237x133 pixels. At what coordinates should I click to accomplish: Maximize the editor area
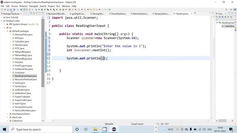213,13
